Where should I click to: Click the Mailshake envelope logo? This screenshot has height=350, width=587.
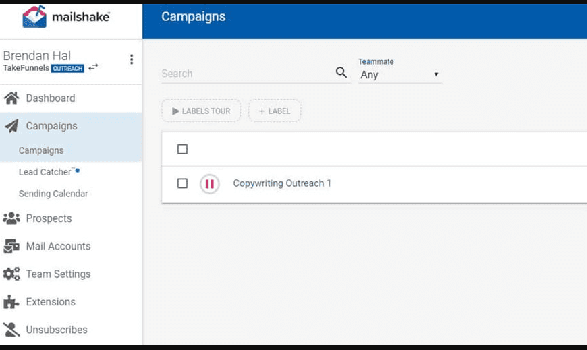[34, 16]
